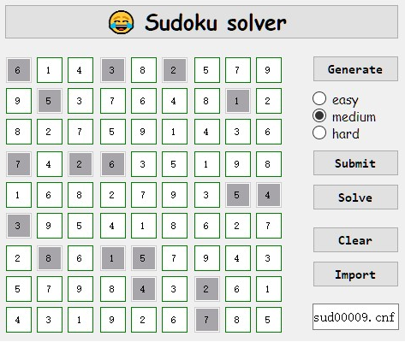Click the laughing emoji in the title
This screenshot has height=342, width=405.
click(x=122, y=22)
